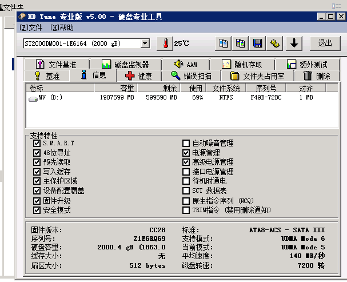Click the 容量 column header

coord(115,88)
